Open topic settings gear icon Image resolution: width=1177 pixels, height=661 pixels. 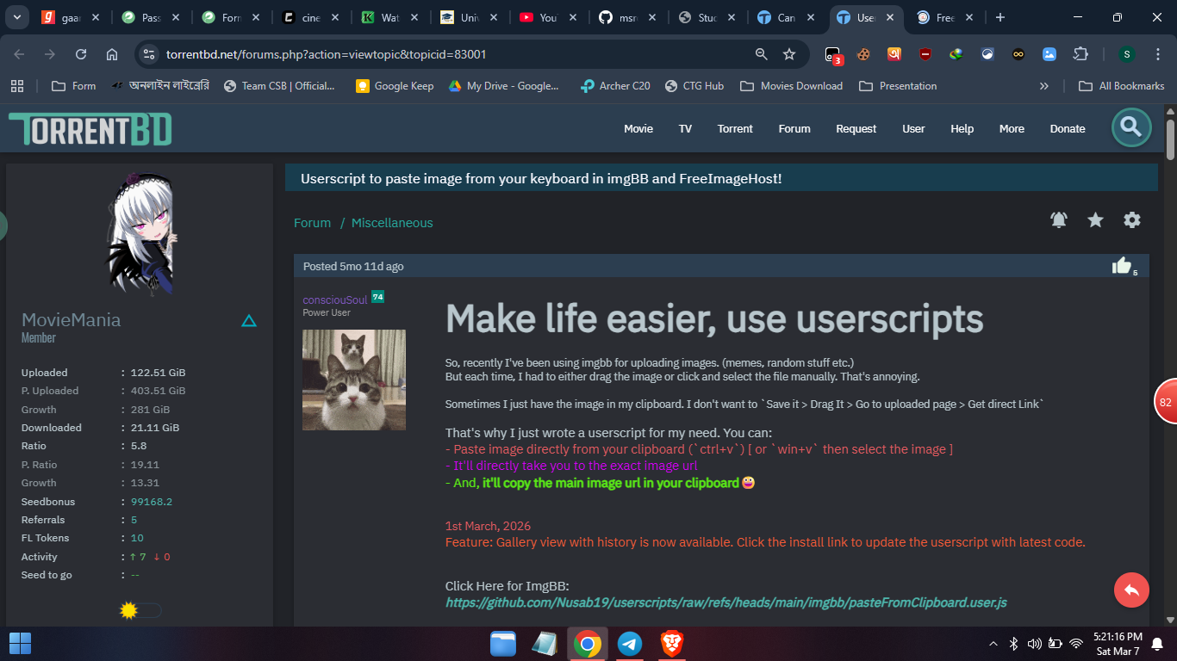(x=1132, y=220)
